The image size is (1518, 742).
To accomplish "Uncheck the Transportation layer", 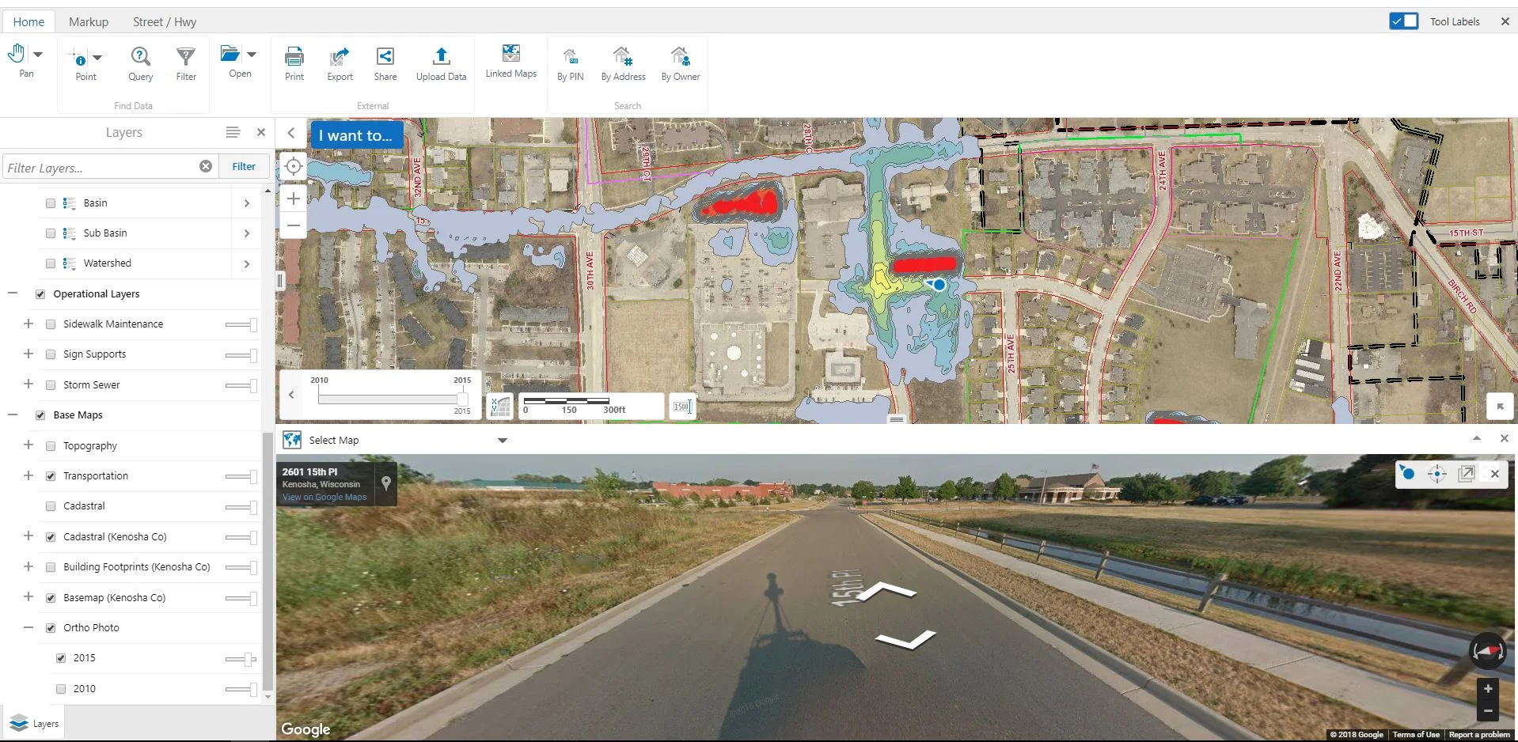I will click(51, 476).
